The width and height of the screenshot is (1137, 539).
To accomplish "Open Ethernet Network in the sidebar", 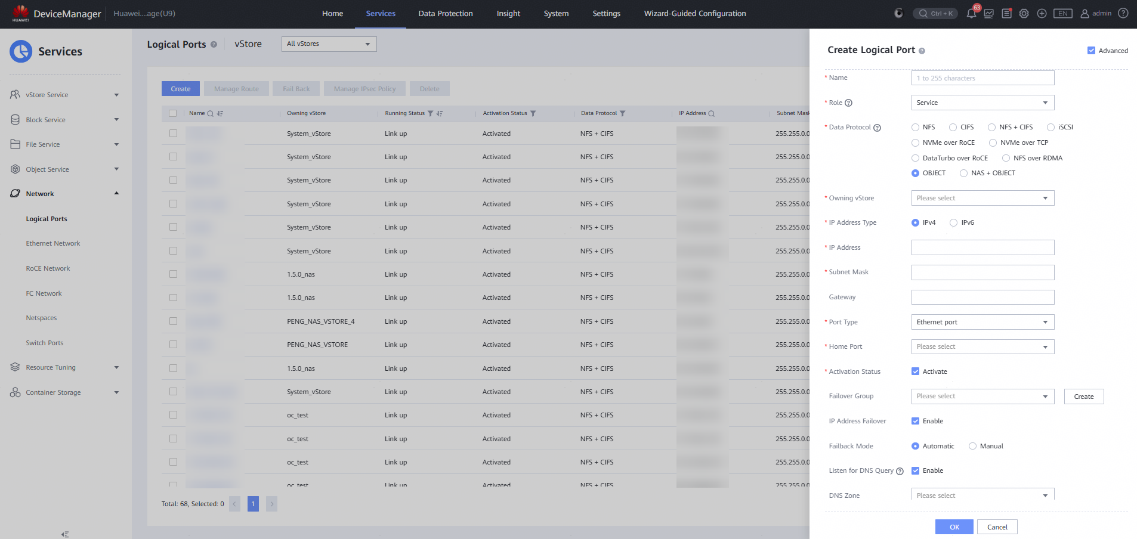I will [53, 243].
